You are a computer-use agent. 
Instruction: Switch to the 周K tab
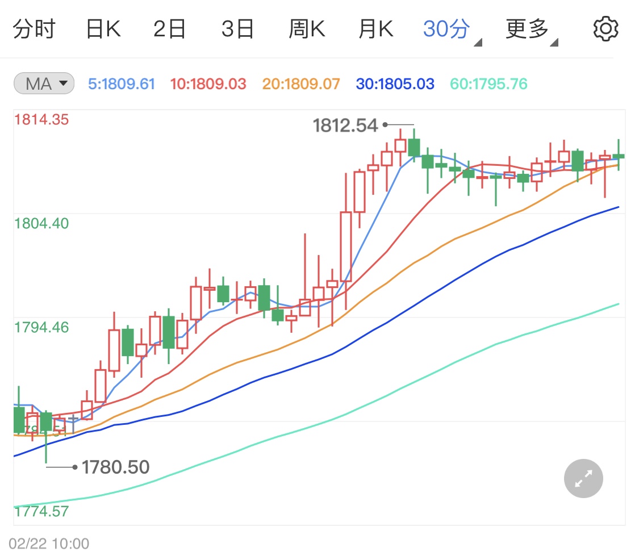point(307,29)
